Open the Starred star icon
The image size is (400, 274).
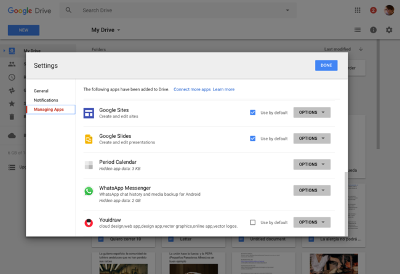click(x=12, y=103)
